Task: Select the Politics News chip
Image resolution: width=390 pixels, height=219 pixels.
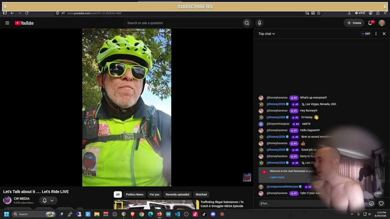Action: 135,194
